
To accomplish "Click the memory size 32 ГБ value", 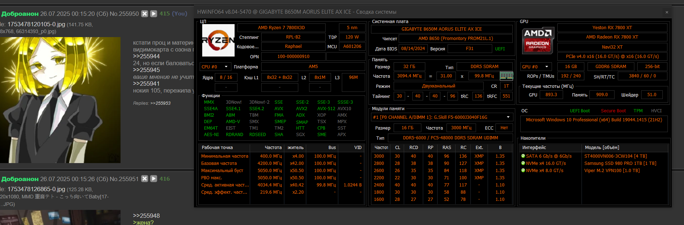I will (409, 67).
